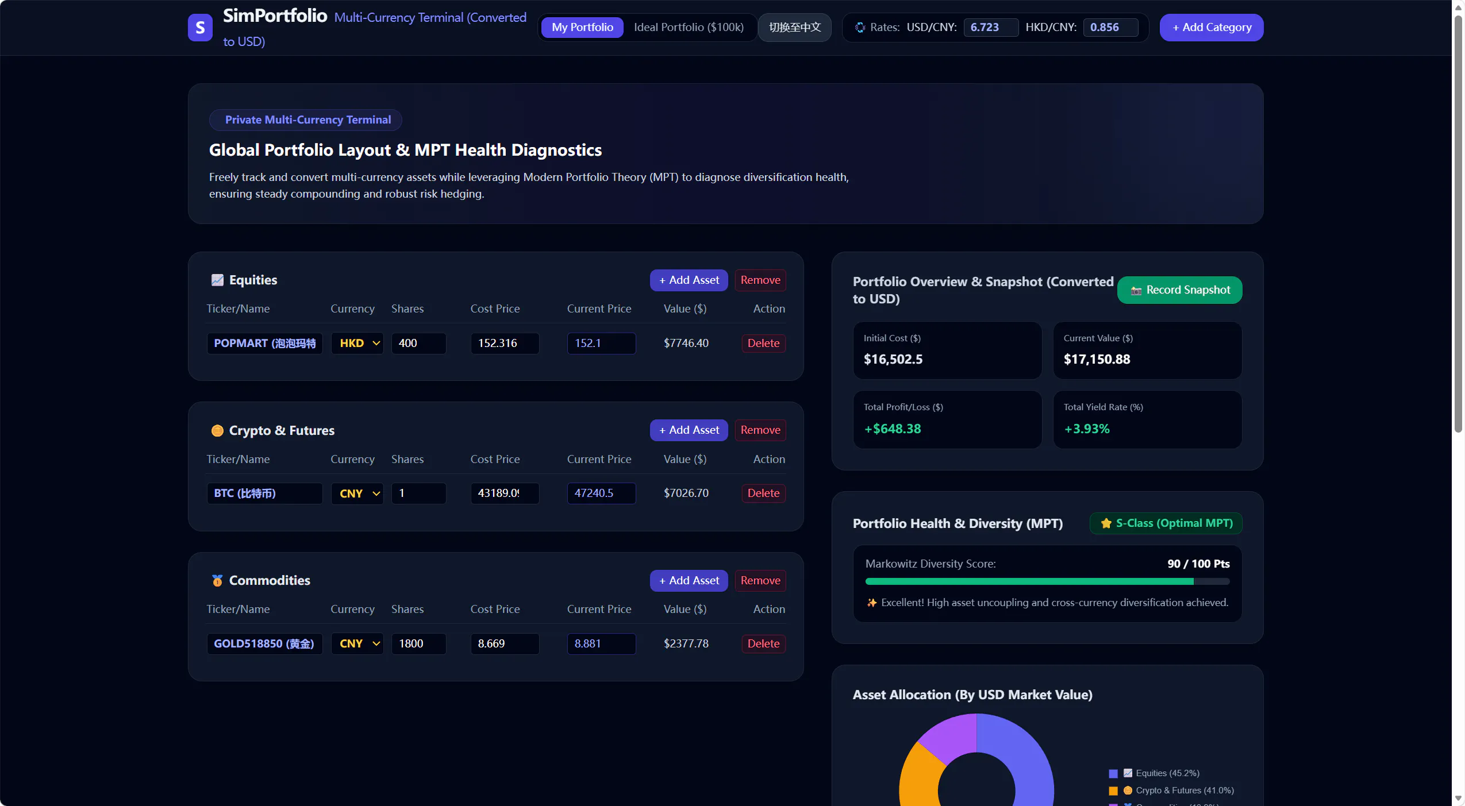Click the SimPortfolio S logo icon

pyautogui.click(x=200, y=28)
